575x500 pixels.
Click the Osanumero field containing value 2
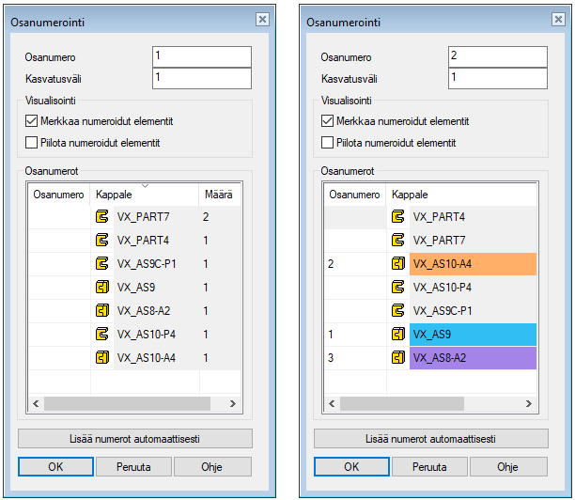coord(497,56)
